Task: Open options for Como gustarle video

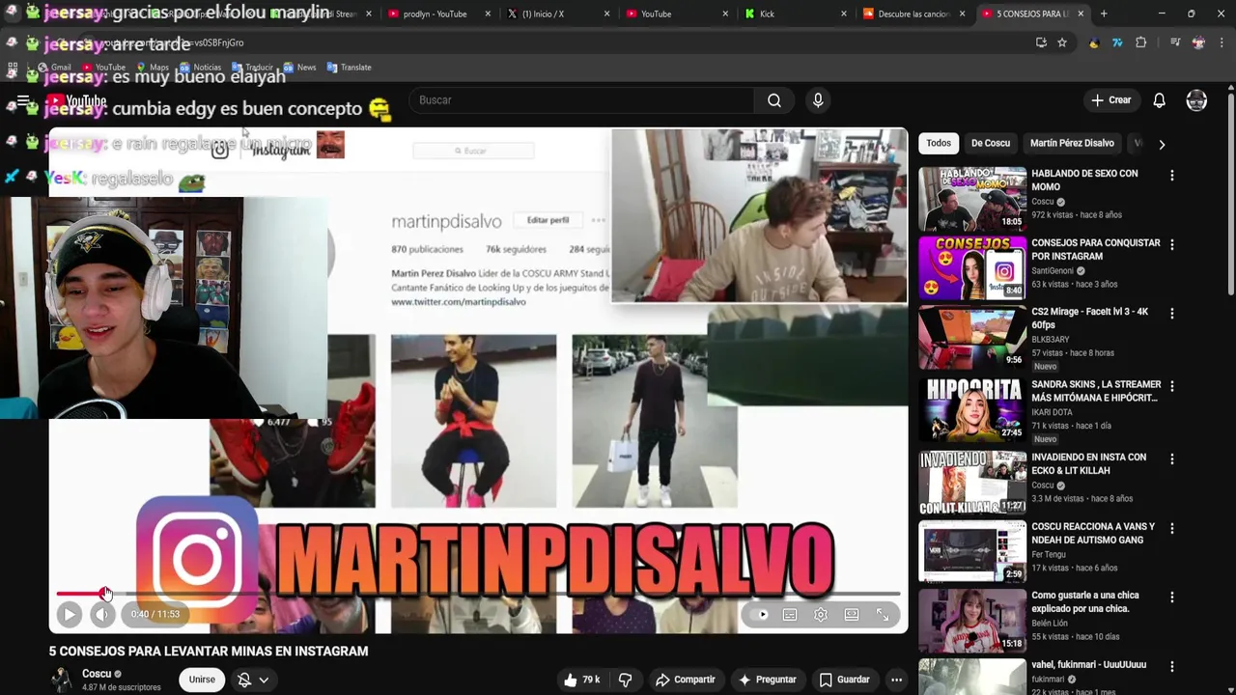Action: [x=1172, y=598]
